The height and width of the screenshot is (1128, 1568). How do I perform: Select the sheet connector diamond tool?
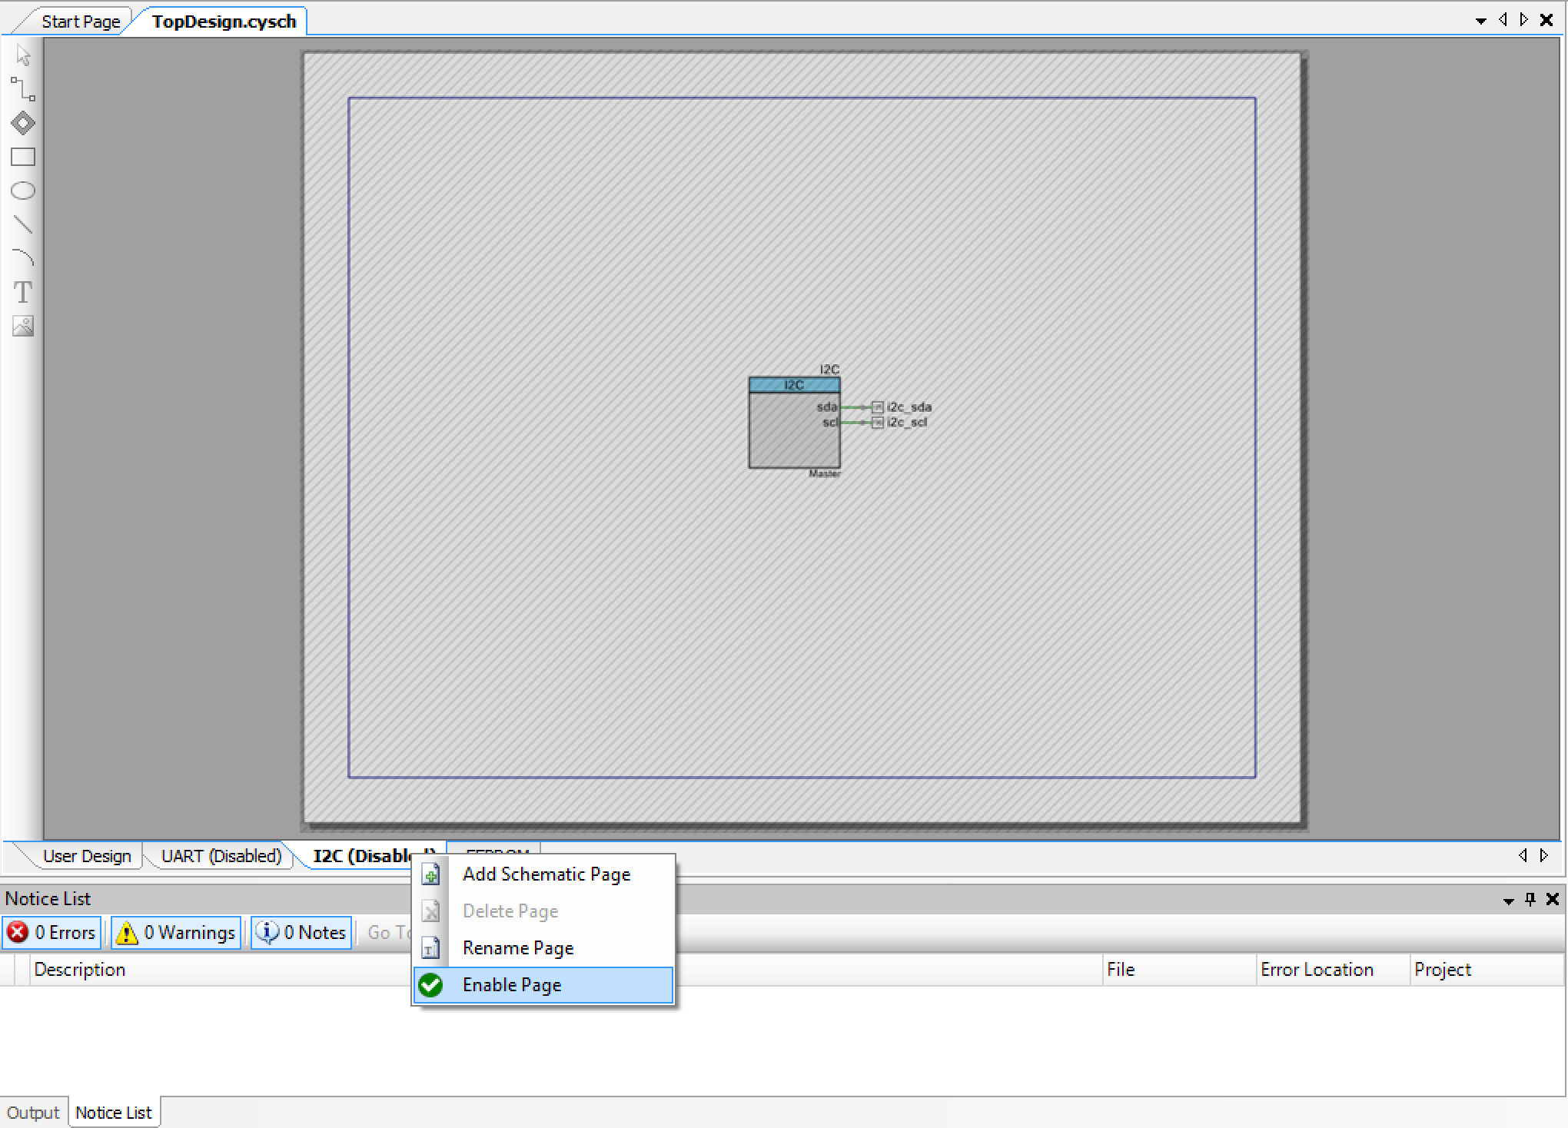(23, 123)
